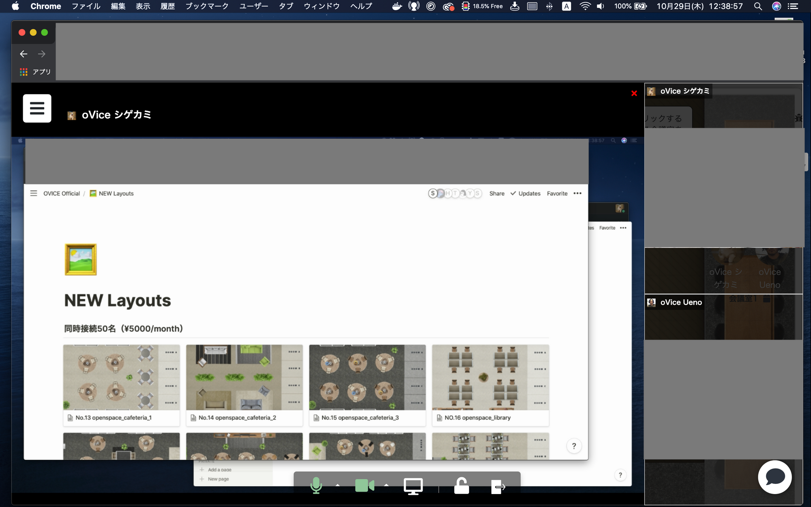Open the 編集 menu
Viewport: 811px width, 507px height.
coord(118,6)
